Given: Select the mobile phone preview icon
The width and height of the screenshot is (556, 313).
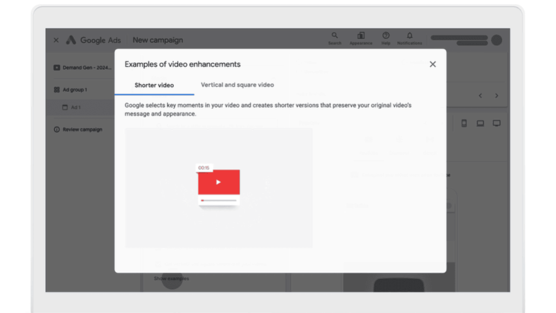Looking at the screenshot, I should point(464,123).
